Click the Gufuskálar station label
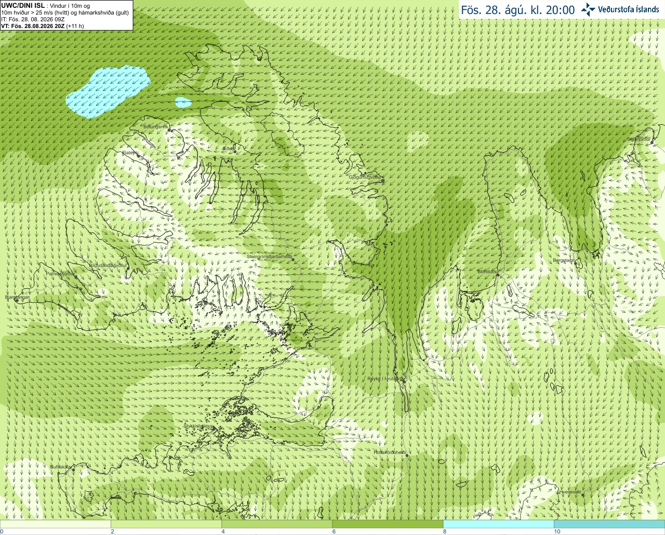This screenshot has width=665, height=535. [x=60, y=467]
